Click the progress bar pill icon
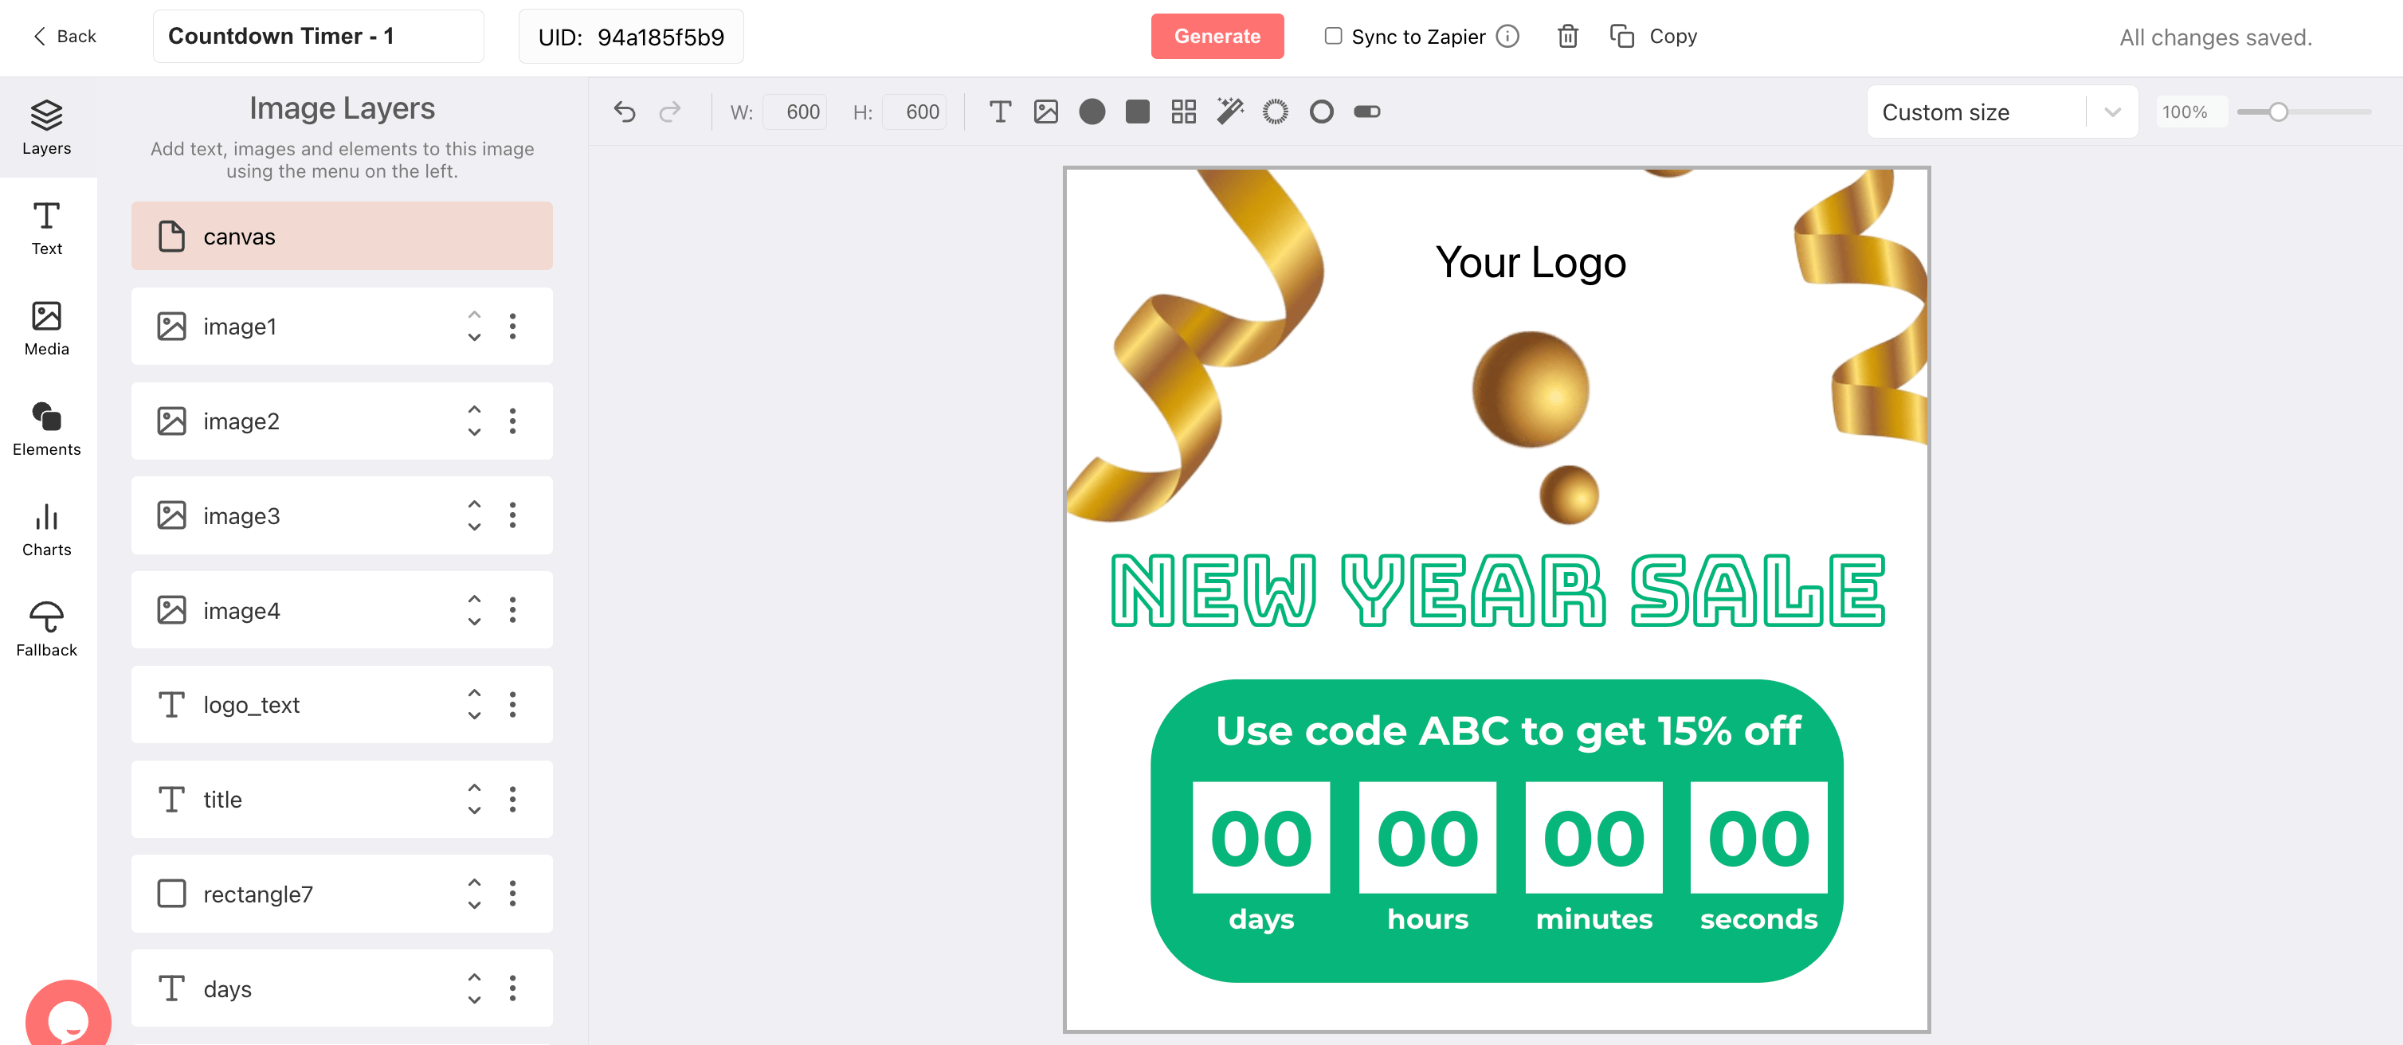This screenshot has width=2403, height=1045. click(x=1366, y=112)
